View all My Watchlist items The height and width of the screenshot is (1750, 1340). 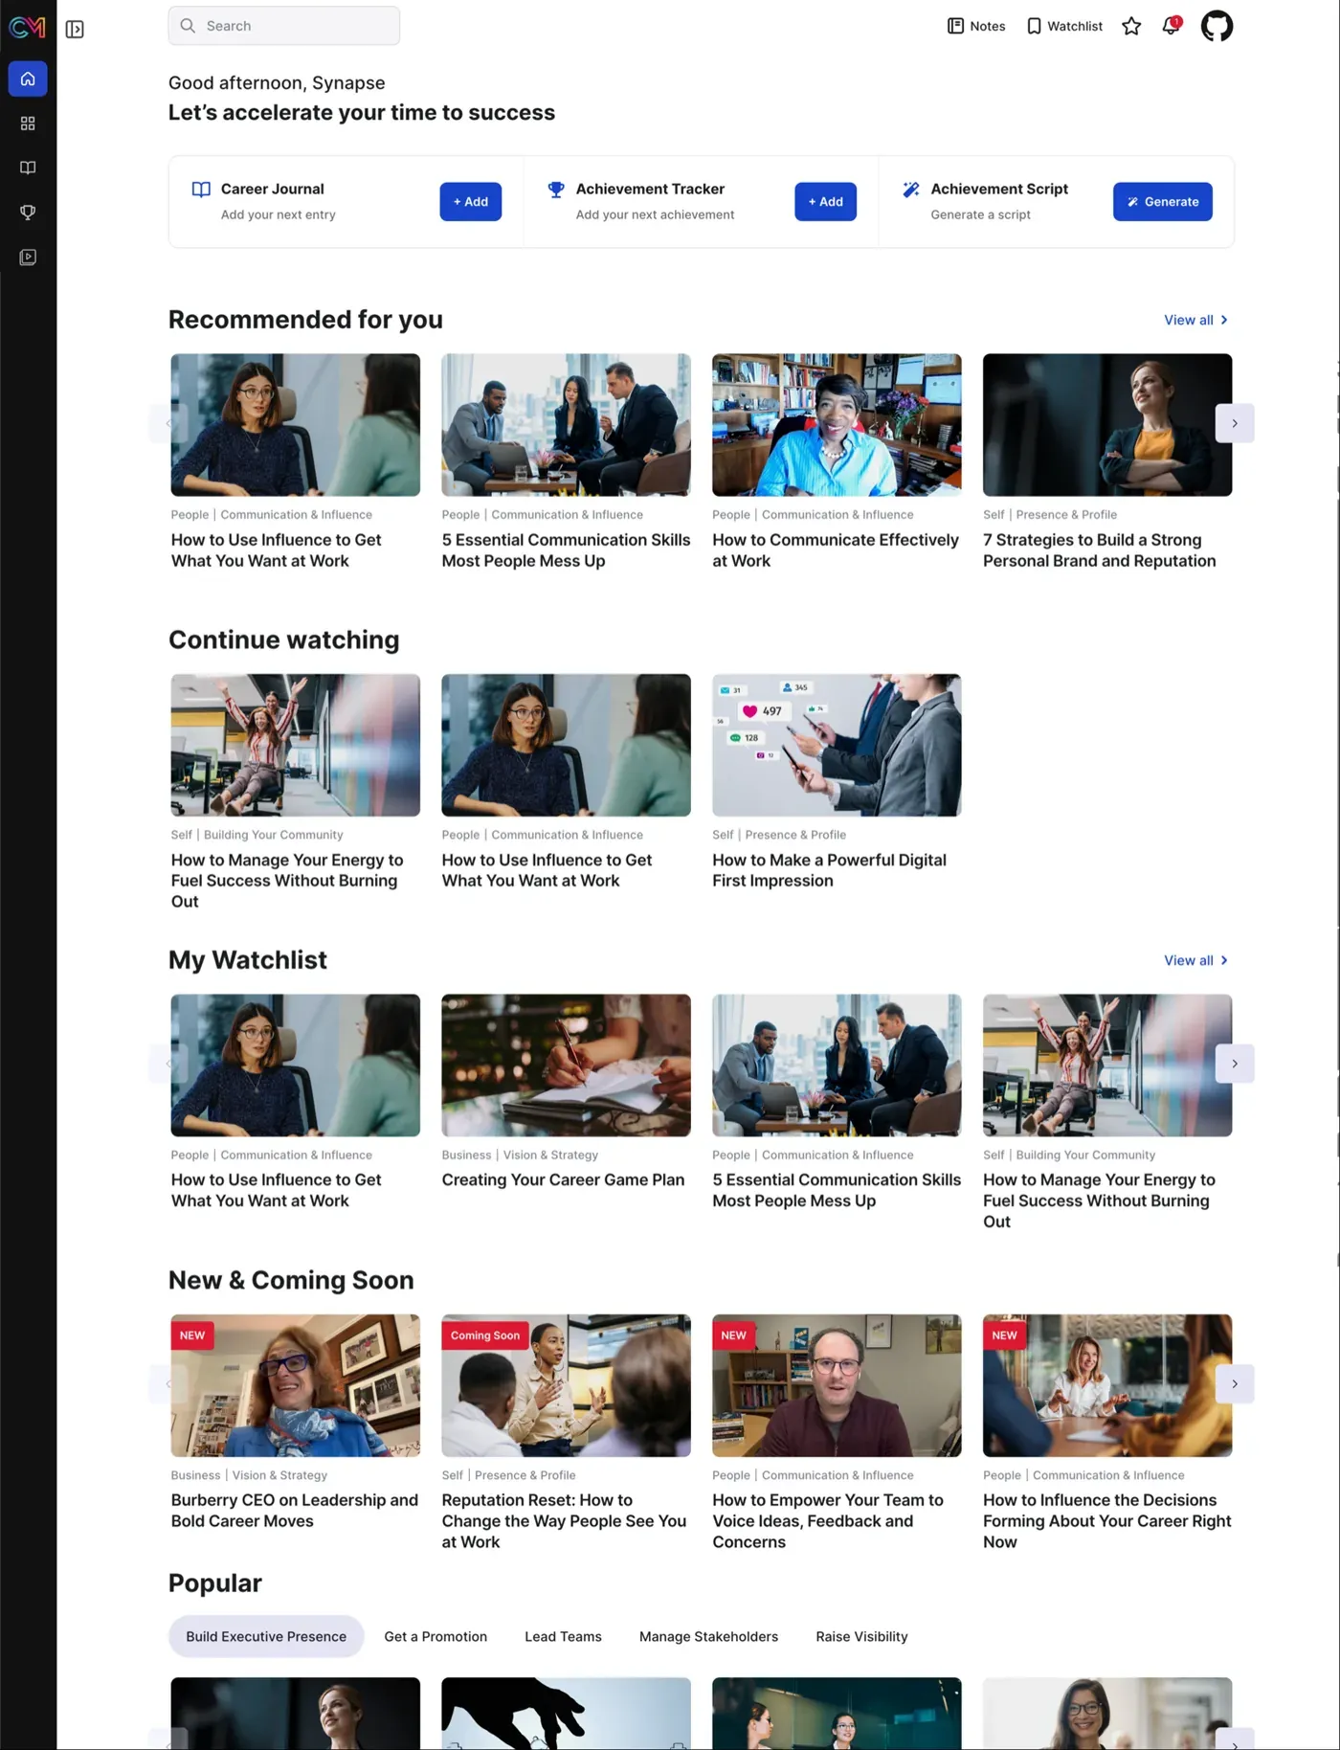pyautogui.click(x=1195, y=960)
